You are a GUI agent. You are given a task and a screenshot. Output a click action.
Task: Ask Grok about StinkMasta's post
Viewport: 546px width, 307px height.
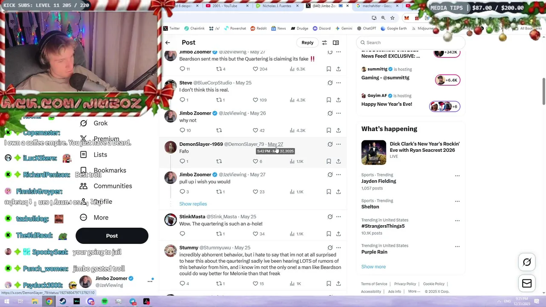coord(330,217)
